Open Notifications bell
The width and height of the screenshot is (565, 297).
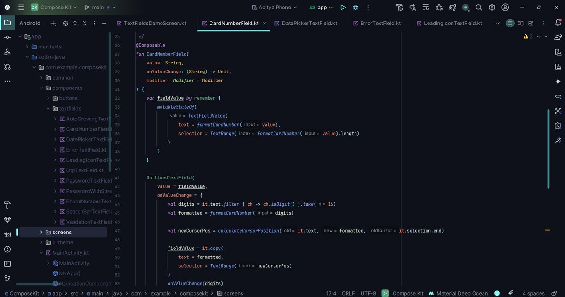[558, 23]
